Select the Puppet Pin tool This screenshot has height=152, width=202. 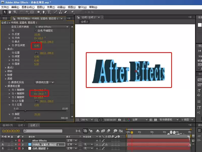[72, 12]
